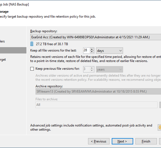Go to the secondary target wizard step
The width and height of the screenshot is (161, 148).
(3, 60)
